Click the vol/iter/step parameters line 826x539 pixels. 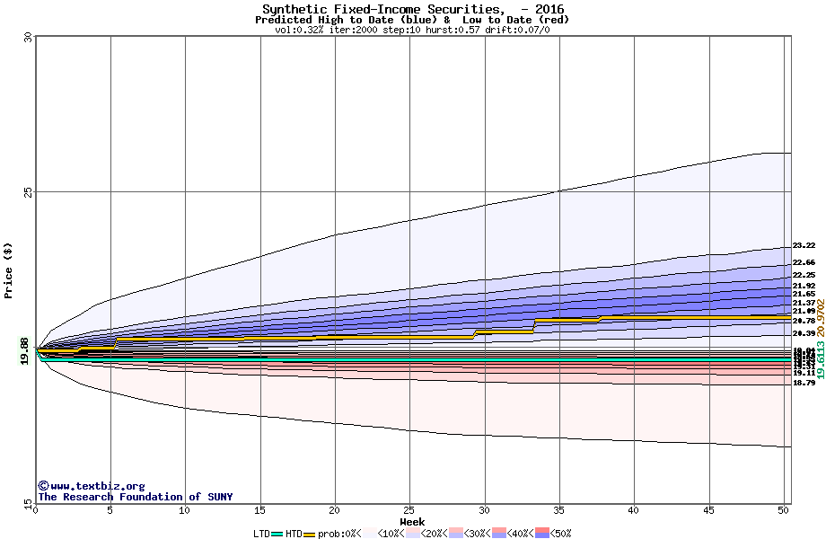412,30
